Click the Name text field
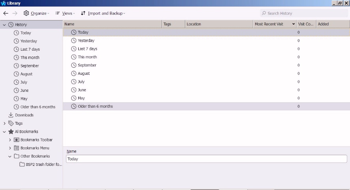 [x=207, y=159]
